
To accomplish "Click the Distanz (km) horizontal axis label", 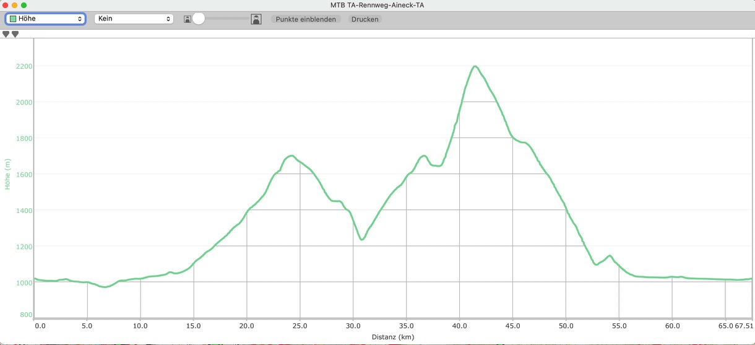I will (392, 337).
